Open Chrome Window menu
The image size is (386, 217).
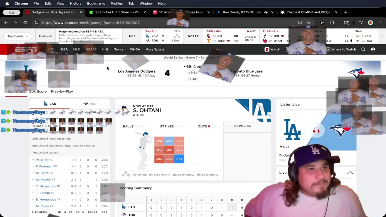click(146, 4)
